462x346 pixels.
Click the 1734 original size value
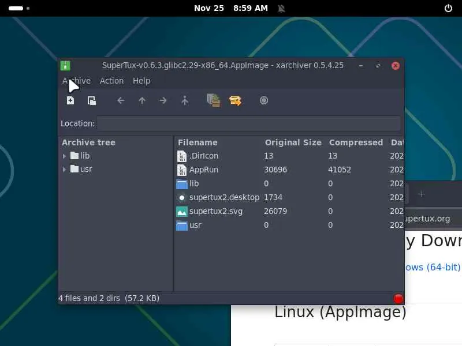(273, 197)
